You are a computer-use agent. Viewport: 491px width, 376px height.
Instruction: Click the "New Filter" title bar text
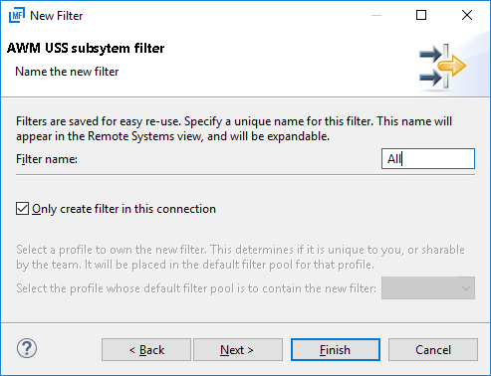[57, 16]
